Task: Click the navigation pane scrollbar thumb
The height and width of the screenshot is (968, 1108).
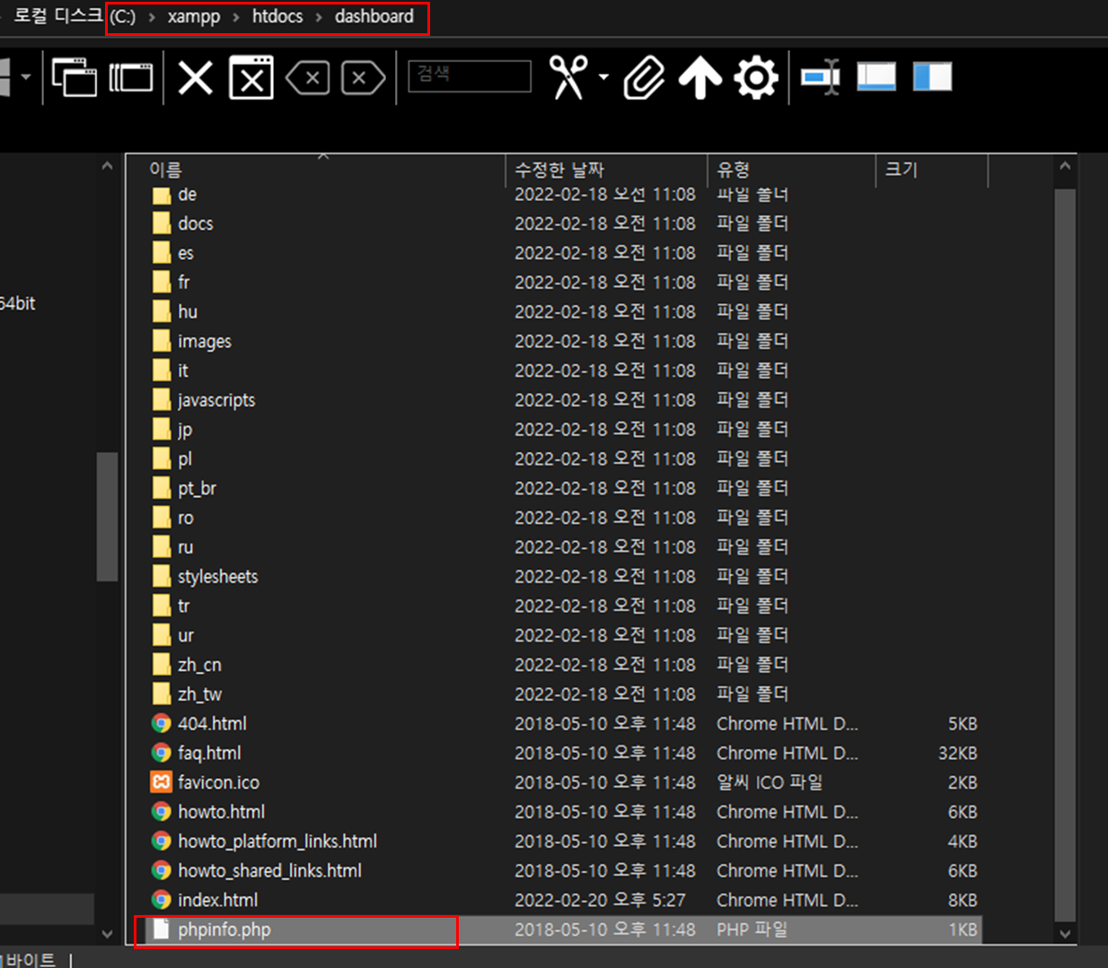Action: click(108, 518)
